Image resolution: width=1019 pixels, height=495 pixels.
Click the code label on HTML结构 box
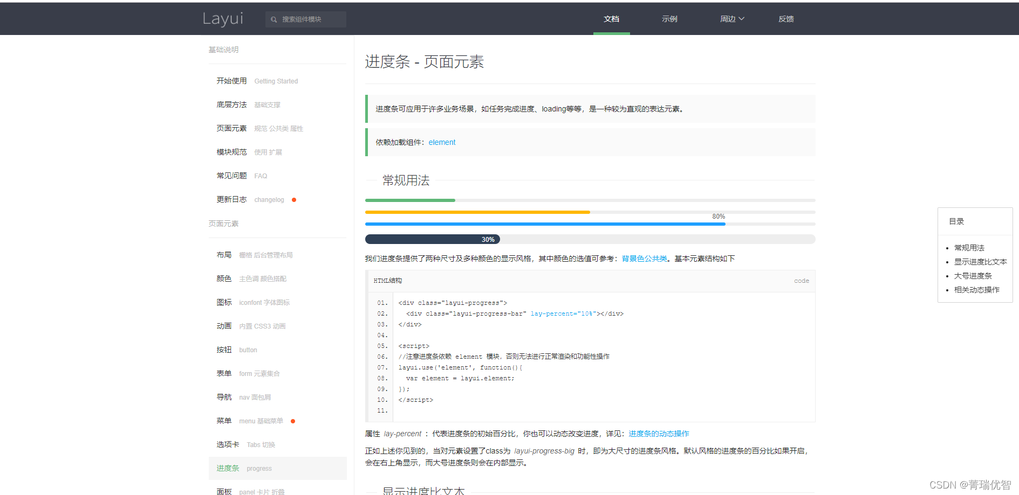point(801,281)
